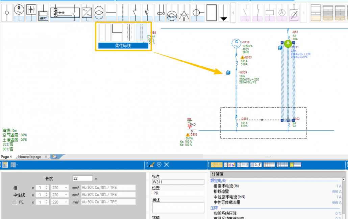
Task: Click the phase conductor count stepper
Action: coord(46,188)
